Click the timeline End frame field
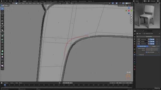This screenshot has width=161, height=90. pos(129,83)
